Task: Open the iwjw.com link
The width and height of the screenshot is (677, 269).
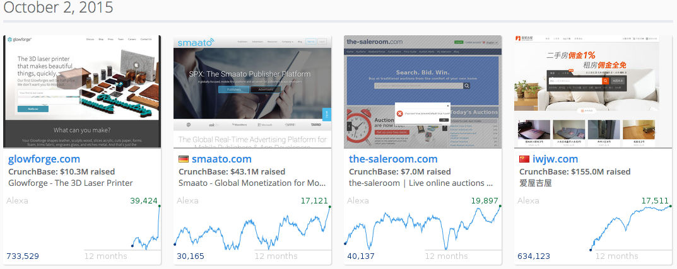Action: coord(555,159)
